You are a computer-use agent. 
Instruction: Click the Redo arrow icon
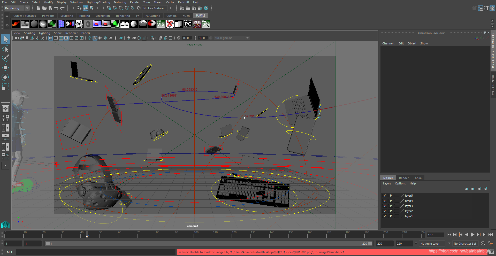pyautogui.click(x=62, y=8)
